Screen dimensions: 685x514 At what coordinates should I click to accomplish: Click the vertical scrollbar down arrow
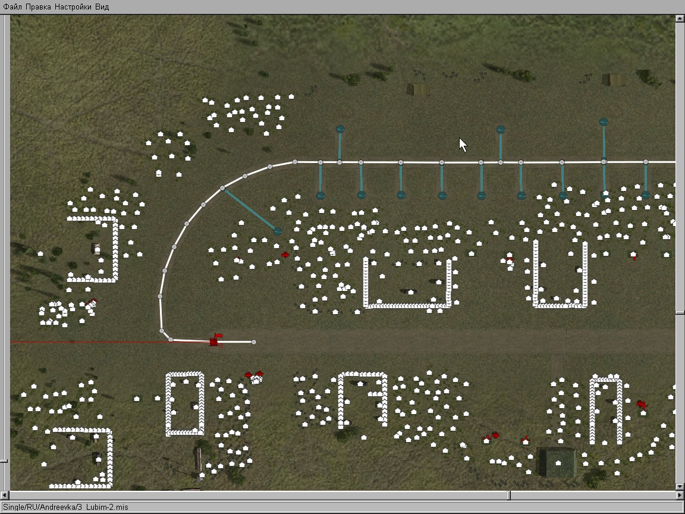[680, 486]
